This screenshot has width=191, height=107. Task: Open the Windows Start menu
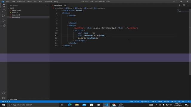(3, 105)
